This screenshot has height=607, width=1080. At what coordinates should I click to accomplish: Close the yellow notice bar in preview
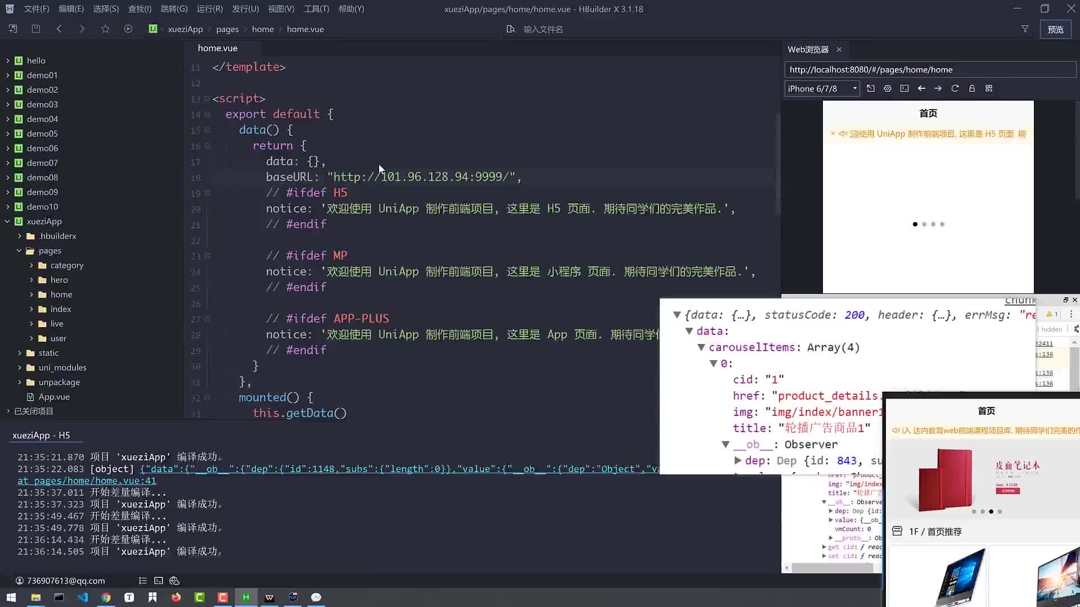[833, 134]
